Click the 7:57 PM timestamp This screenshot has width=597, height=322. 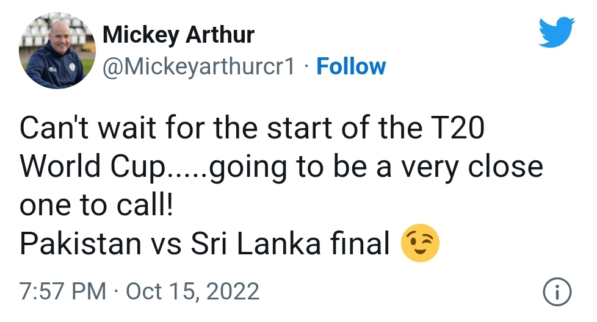pyautogui.click(x=62, y=291)
